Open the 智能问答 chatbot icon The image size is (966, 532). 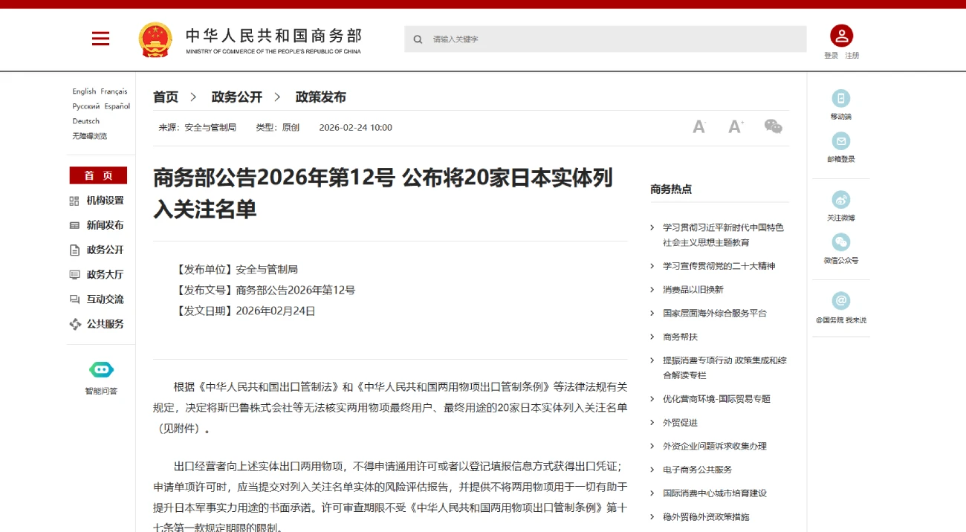click(x=101, y=370)
